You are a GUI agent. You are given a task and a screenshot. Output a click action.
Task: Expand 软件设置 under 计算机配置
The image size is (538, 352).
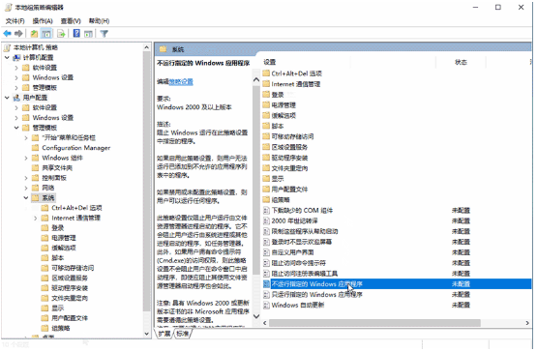16,68
